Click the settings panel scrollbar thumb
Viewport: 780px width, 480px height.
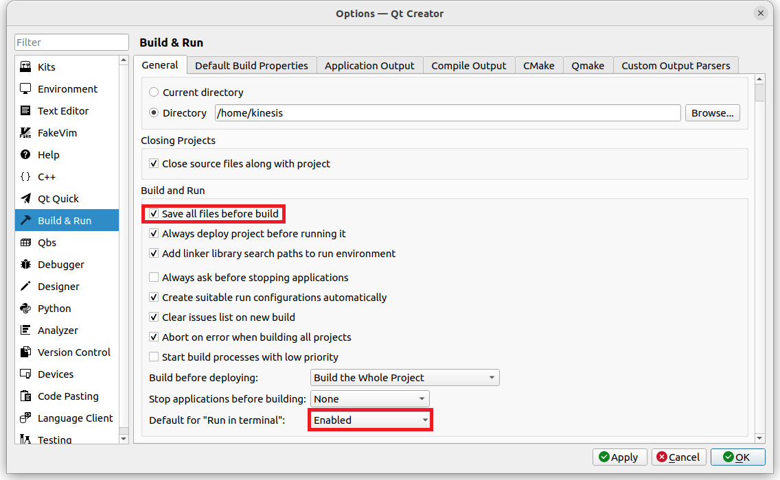759,93
